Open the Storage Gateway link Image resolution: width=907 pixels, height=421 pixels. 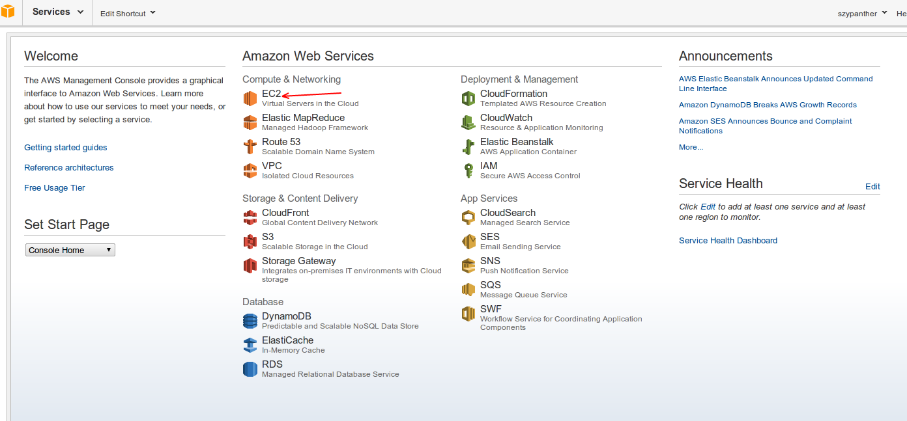point(299,261)
